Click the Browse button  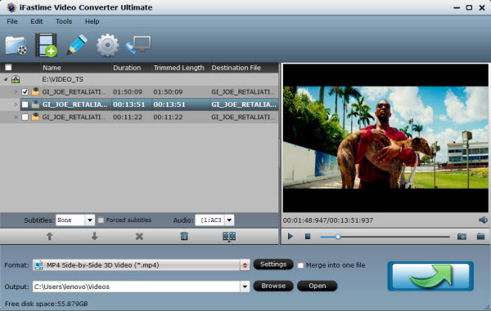click(x=273, y=286)
